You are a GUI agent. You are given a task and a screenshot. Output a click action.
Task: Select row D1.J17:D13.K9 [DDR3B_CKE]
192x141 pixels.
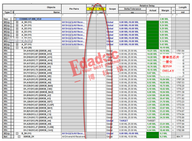pos(38,89)
